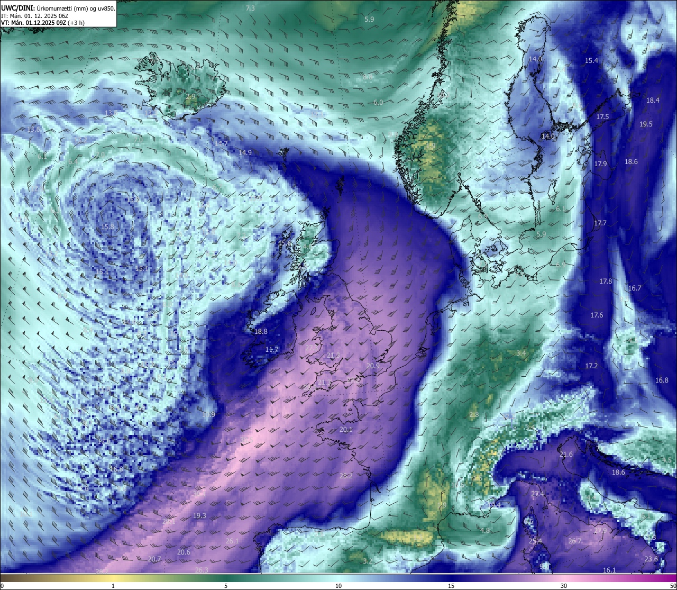Viewport: 677px width, 590px height.
Task: Click the 4.8 value label
Action: [x=485, y=531]
